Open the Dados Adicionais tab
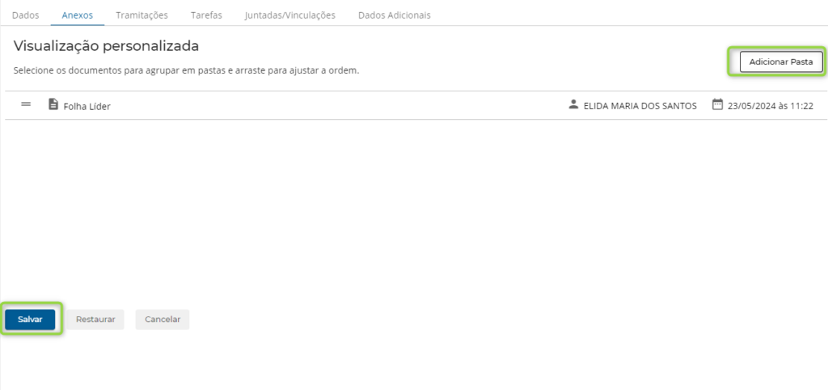 coord(395,15)
